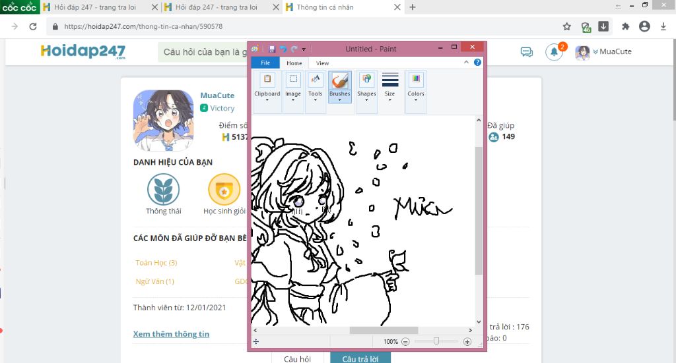The image size is (676, 363).
Task: Open the MuaCute user menu dropdown
Action: tap(612, 51)
